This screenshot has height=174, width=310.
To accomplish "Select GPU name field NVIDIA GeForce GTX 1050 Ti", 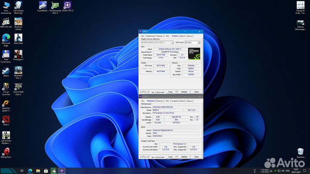I will coord(170,49).
